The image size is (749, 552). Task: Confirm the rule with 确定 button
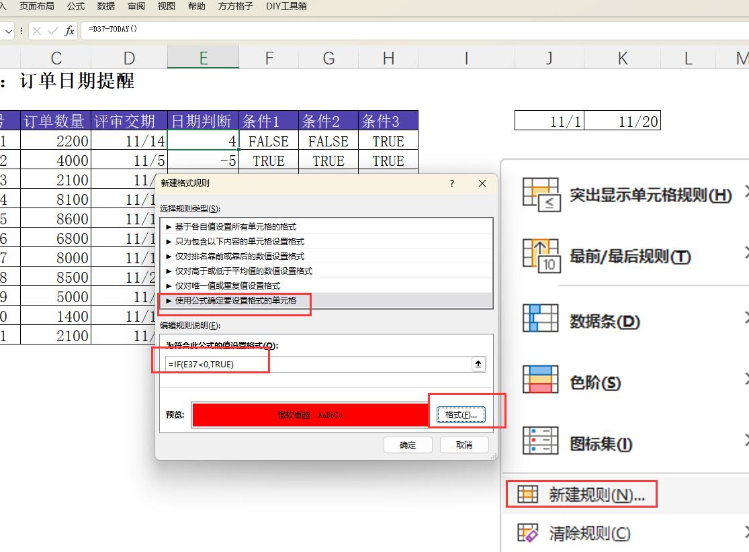tap(408, 445)
